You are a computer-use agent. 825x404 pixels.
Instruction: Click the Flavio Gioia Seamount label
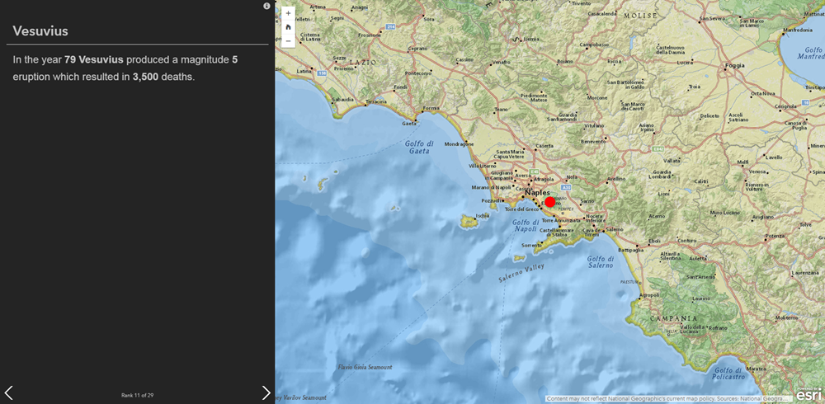(x=365, y=367)
